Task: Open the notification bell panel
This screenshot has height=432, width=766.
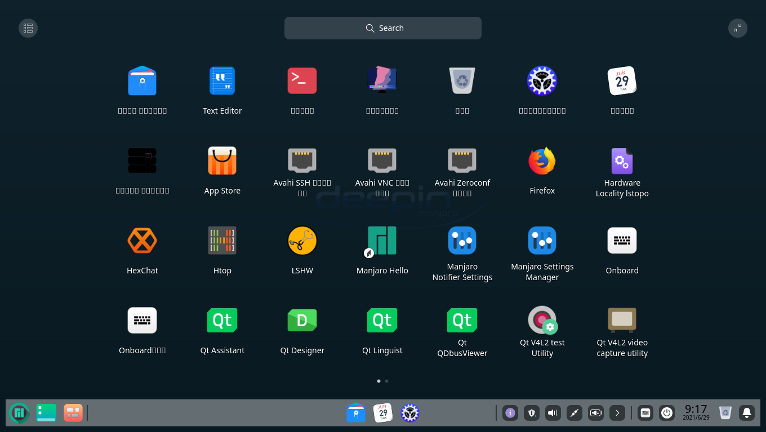Action: (747, 413)
